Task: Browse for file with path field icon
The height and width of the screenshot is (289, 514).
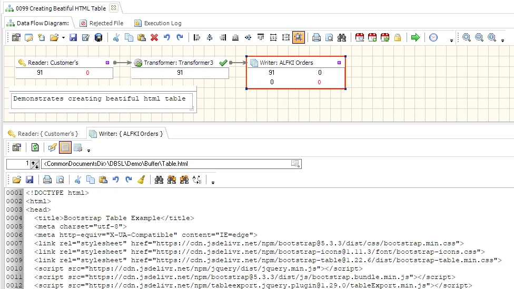Action: pyautogui.click(x=295, y=164)
